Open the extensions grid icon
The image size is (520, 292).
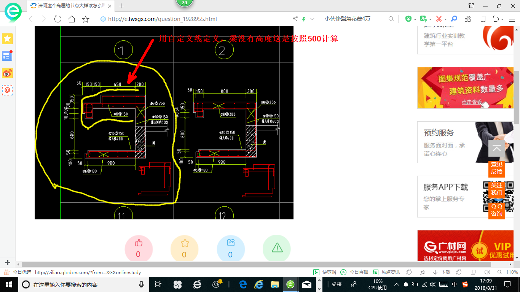point(468,19)
